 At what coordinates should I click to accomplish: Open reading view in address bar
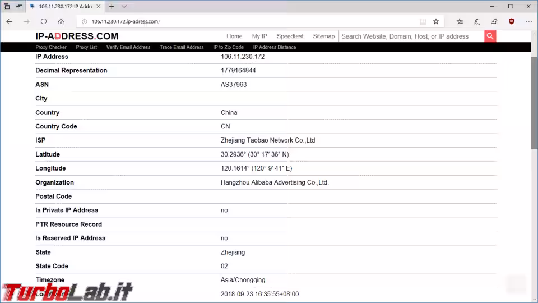click(423, 21)
